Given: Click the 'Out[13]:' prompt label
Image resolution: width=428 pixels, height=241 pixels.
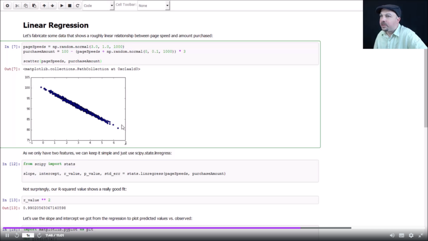Looking at the screenshot, I should [x=11, y=208].
